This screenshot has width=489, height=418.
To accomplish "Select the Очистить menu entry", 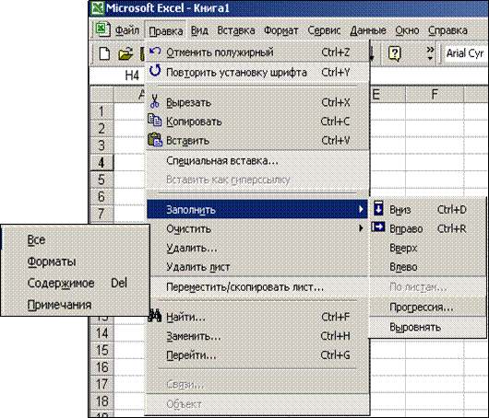I will click(x=257, y=228).
